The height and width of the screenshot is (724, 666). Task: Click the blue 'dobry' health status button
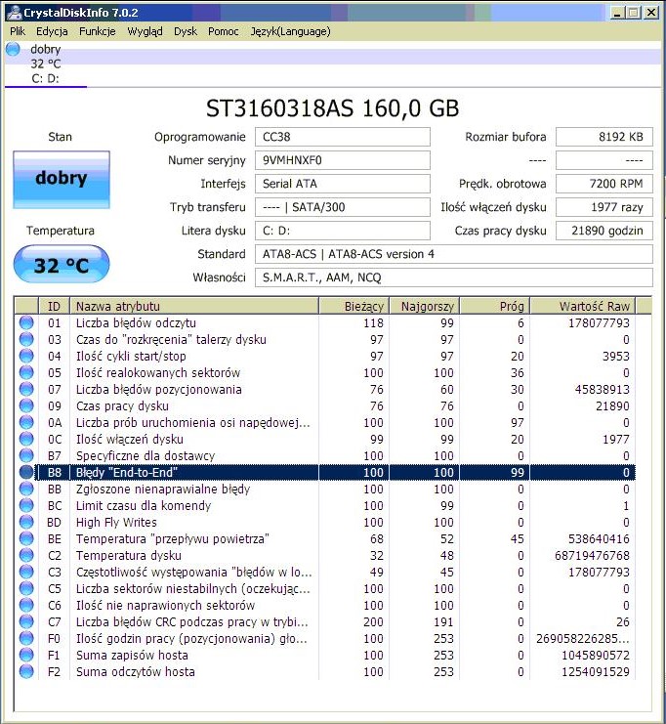tap(62, 179)
